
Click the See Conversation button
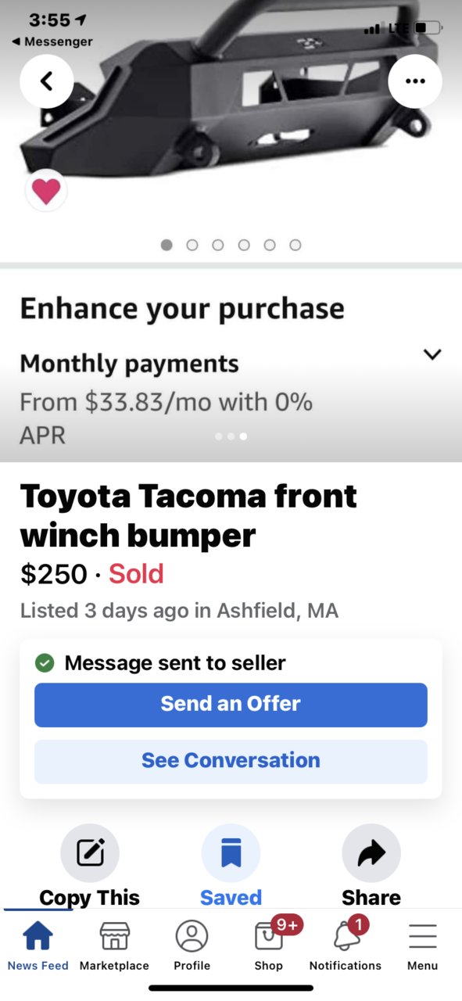tap(231, 761)
